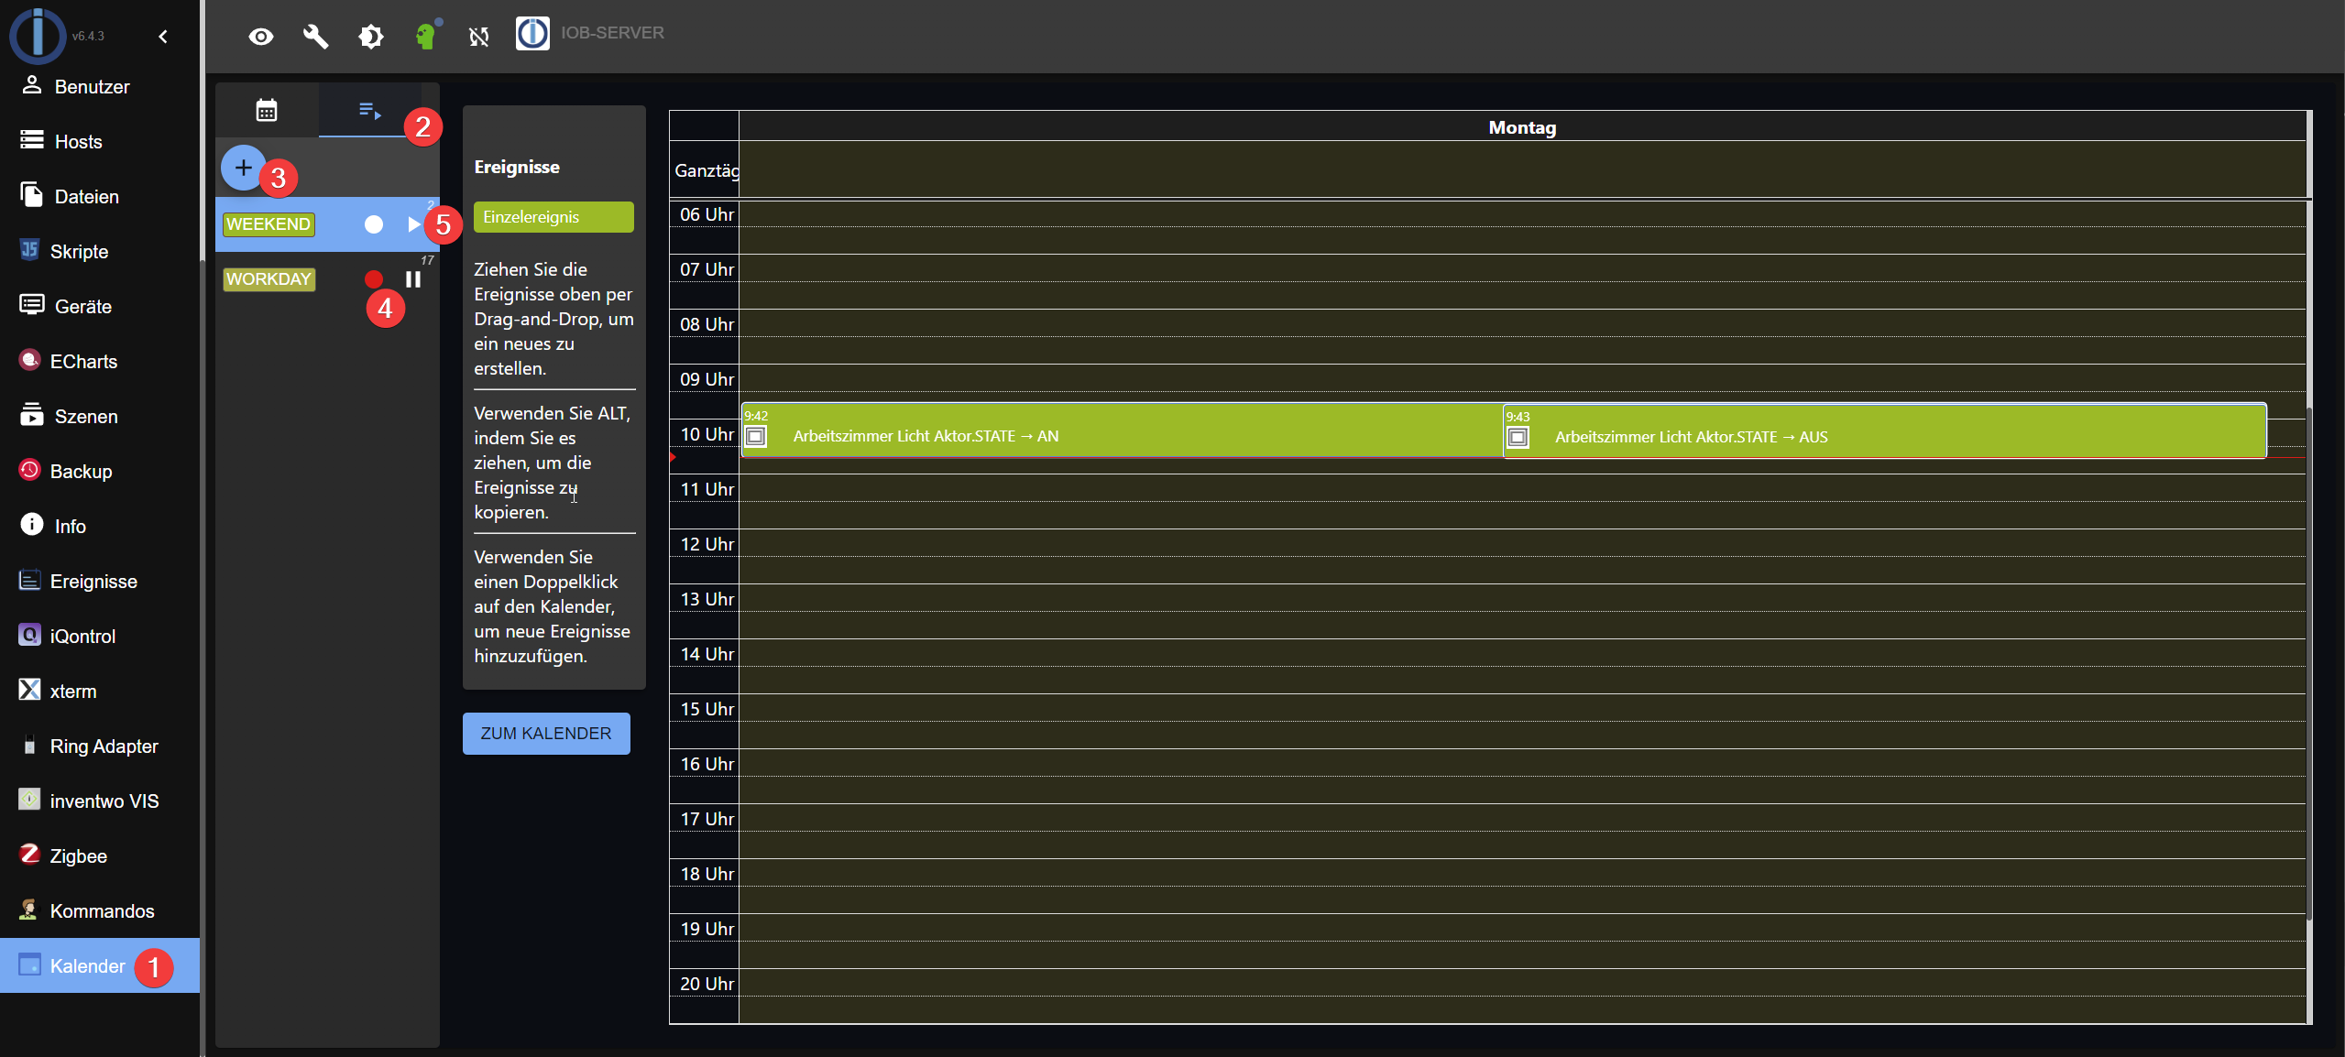Switch to the calendar view tab
2345x1057 pixels.
click(x=267, y=111)
